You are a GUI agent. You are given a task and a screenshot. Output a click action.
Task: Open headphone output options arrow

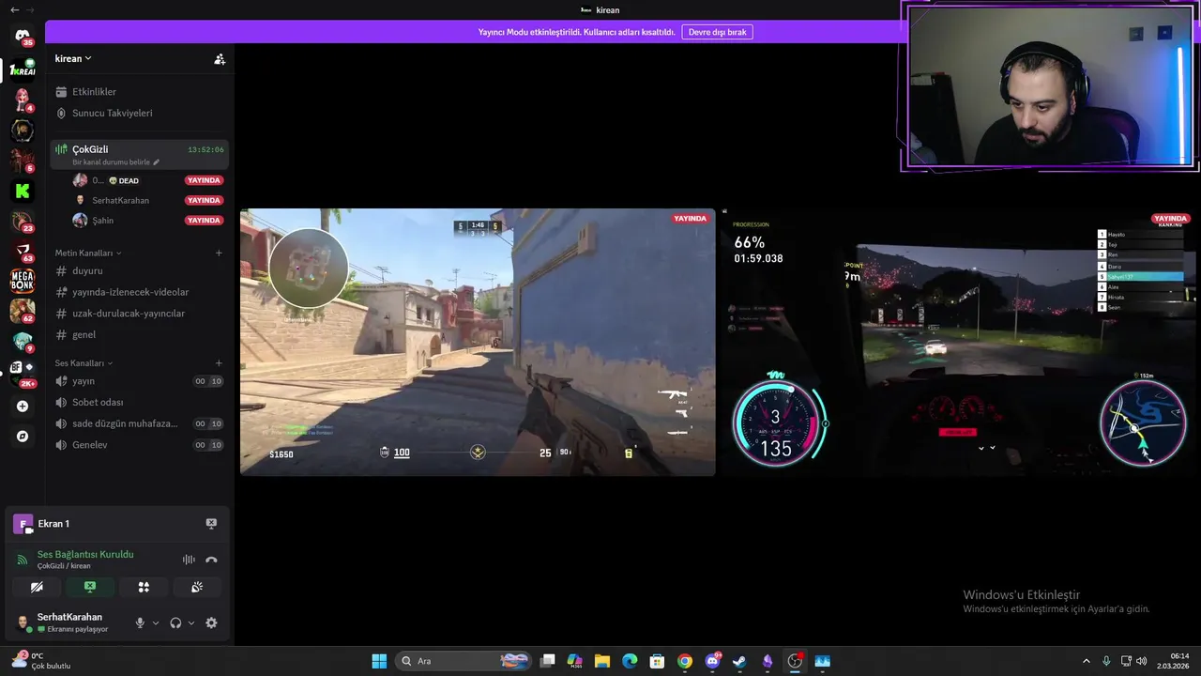click(191, 622)
